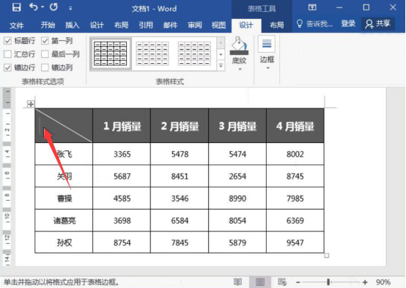Image resolution: width=406 pixels, height=288 pixels.
Task: Expand the 边框 group dropdown arrow
Action: [x=268, y=68]
